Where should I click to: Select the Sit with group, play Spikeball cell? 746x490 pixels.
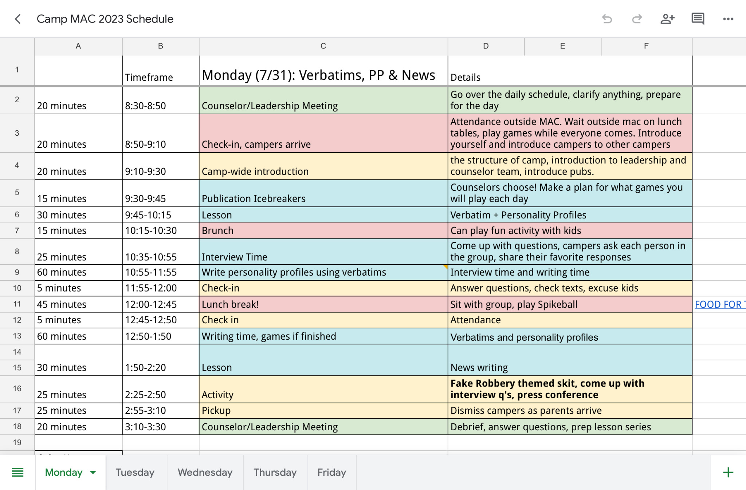tap(570, 304)
